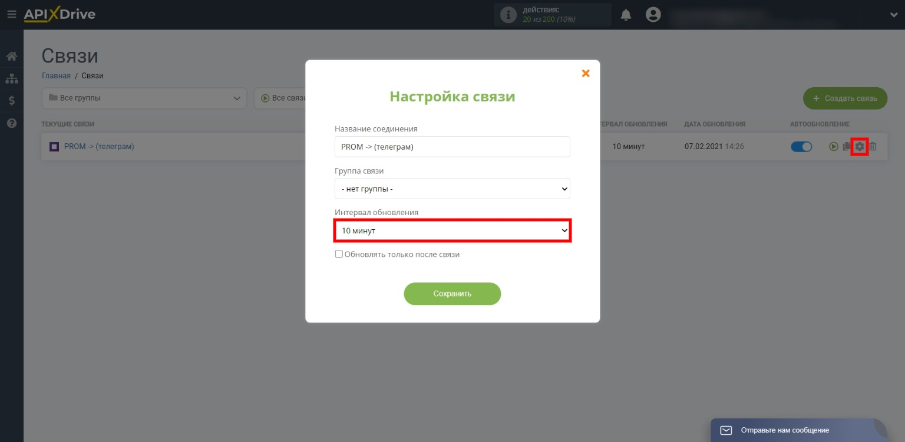Click the Связи breadcrumb text
The height and width of the screenshot is (442, 905).
(93, 75)
